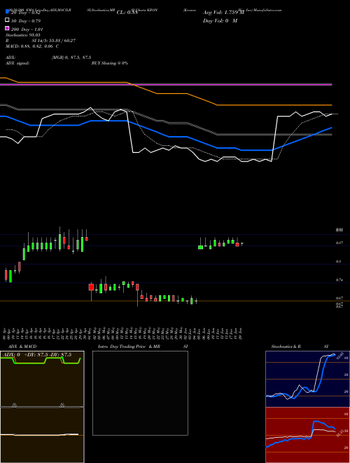Select the 'Day Vol: 0 M' value
Viewport: 350px width, 463px height.
tap(220, 20)
